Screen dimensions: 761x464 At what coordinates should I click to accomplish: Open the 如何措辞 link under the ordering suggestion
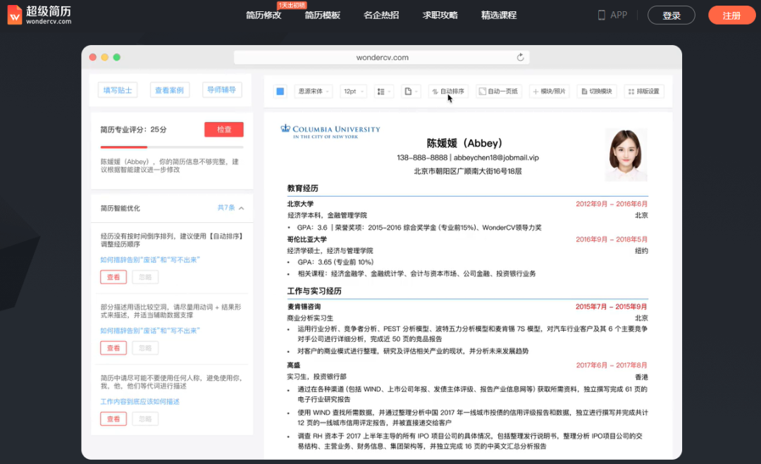pos(150,260)
